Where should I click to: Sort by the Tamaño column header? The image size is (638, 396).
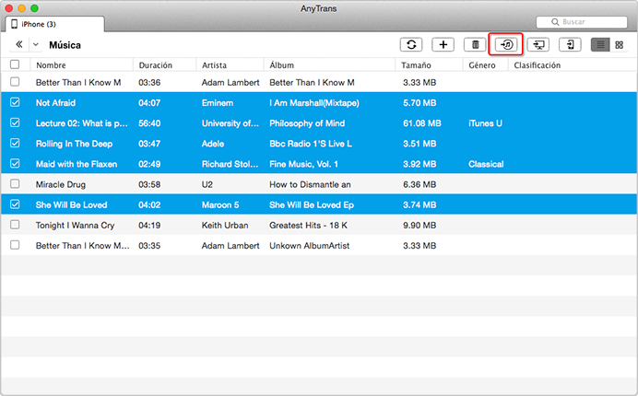pyautogui.click(x=416, y=65)
